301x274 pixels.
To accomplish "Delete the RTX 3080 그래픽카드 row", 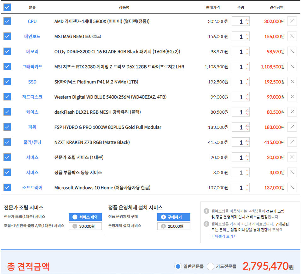I will [x=292, y=66].
